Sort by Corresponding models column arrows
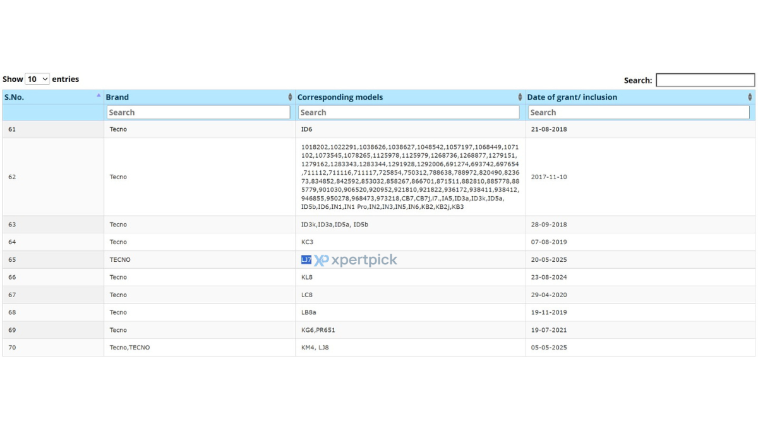Viewport: 758px width, 429px height. pyautogui.click(x=520, y=97)
